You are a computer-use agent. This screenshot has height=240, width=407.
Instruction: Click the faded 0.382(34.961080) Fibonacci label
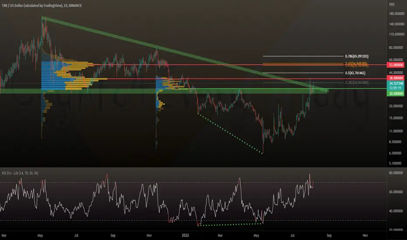tap(357, 82)
